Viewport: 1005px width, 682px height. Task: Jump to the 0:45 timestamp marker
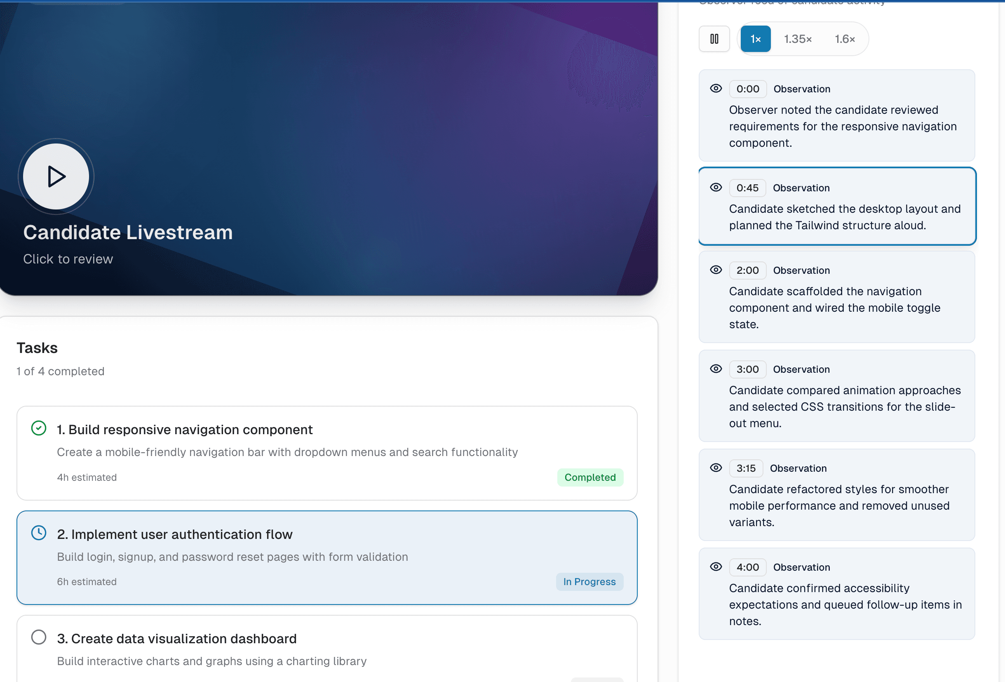(x=747, y=188)
